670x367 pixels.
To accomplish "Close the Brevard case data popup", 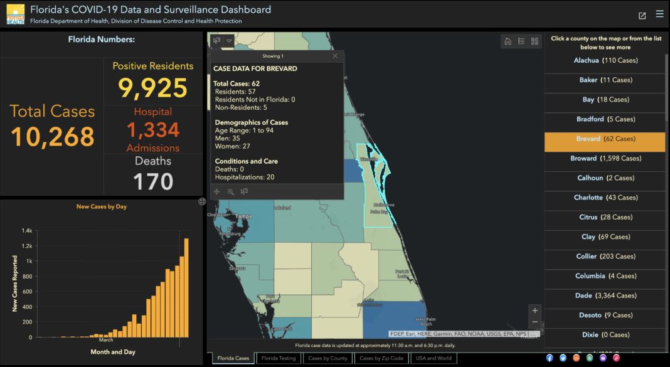I will coord(335,56).
